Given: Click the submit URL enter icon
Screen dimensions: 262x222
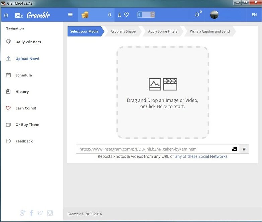Looking at the screenshot, I should [234, 149].
